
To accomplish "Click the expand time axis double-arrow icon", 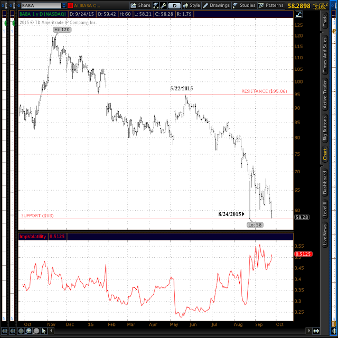I will tap(316, 331).
